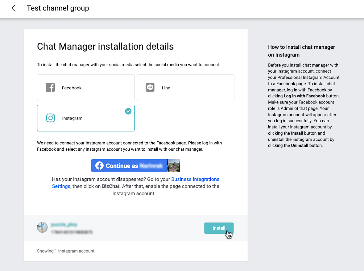This screenshot has width=364, height=271.
Task: Click the 'Settings' link text
Action: (x=61, y=186)
